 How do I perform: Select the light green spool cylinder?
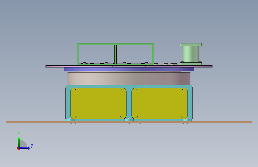(191, 54)
